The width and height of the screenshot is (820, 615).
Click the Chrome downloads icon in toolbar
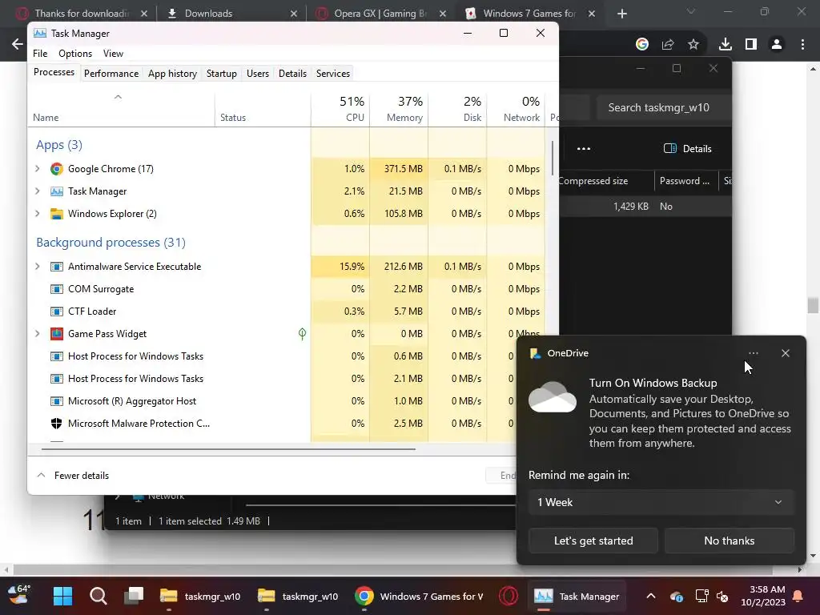coord(726,45)
